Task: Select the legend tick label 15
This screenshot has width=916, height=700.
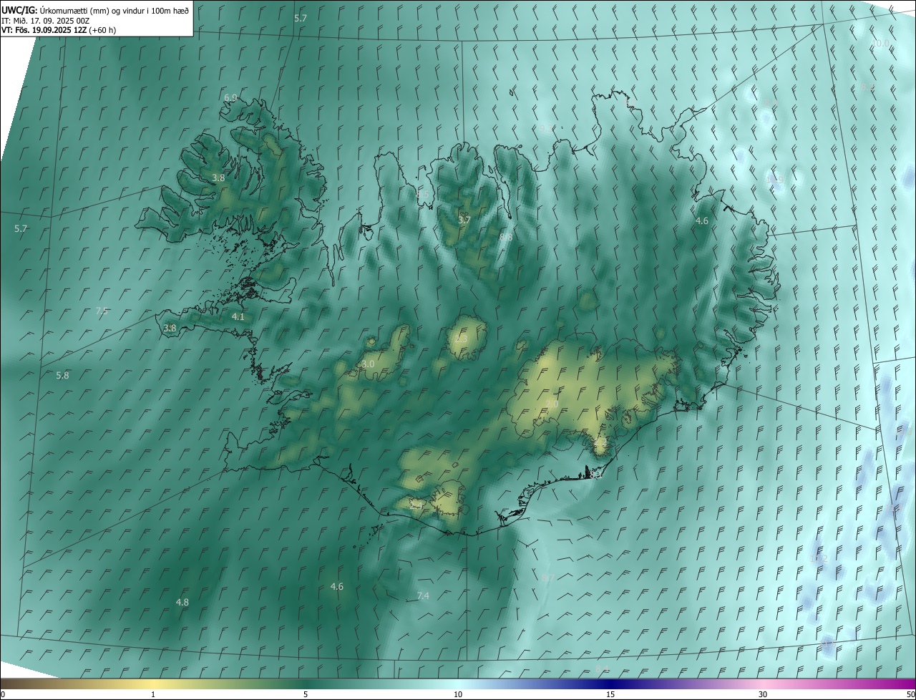Action: click(x=610, y=695)
